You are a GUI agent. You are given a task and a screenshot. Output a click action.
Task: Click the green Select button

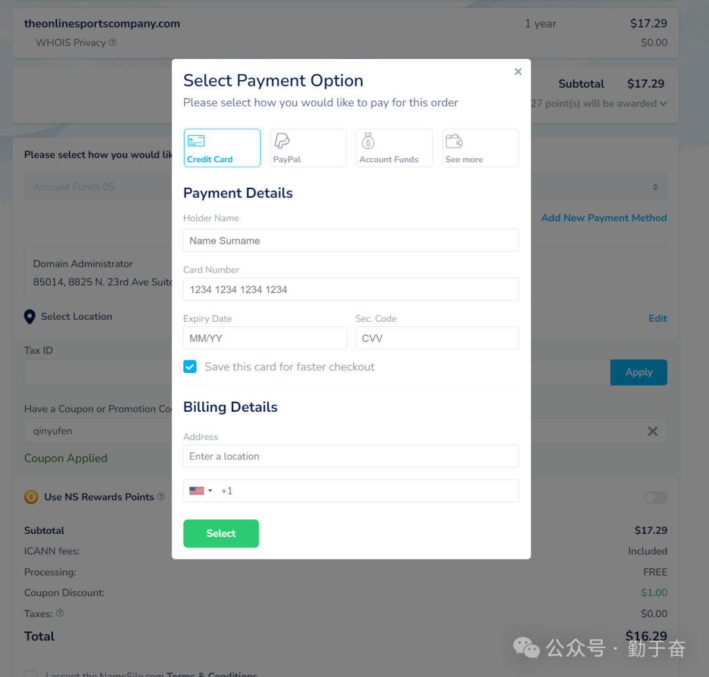(221, 533)
